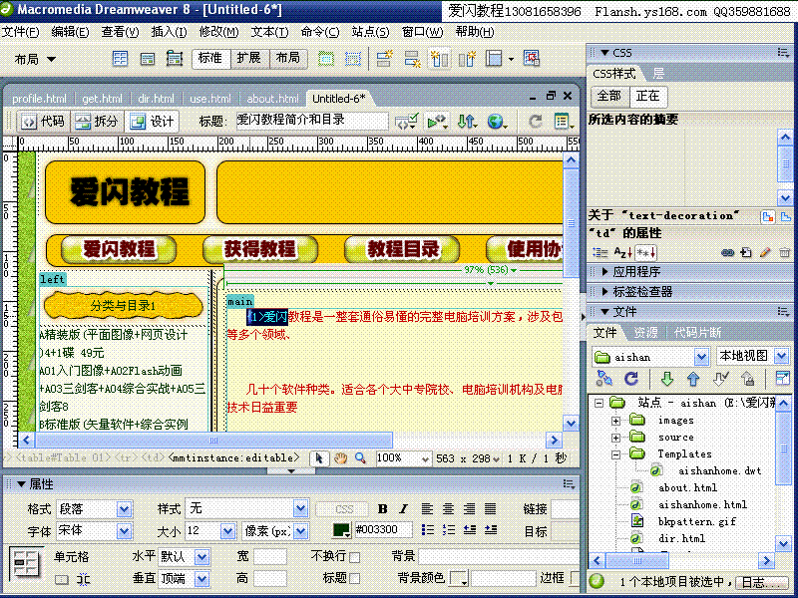The height and width of the screenshot is (598, 798).
Task: Edit style pencil icon in CSS panel
Action: [x=765, y=252]
